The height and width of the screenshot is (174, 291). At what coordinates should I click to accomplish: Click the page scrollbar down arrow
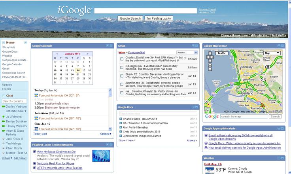tap(289, 172)
